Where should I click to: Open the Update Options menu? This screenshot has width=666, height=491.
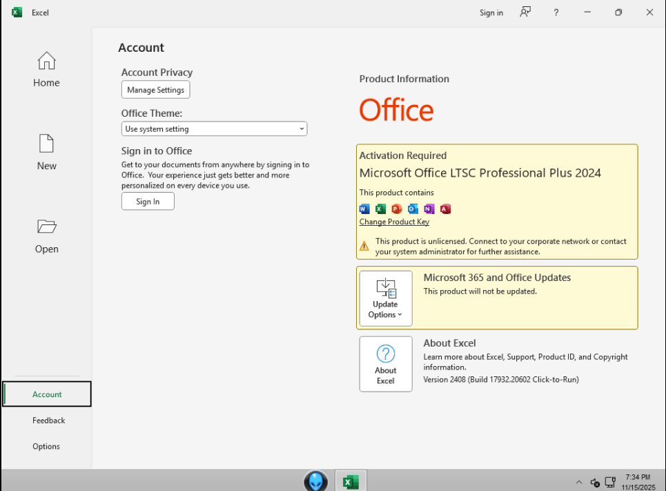(x=385, y=298)
